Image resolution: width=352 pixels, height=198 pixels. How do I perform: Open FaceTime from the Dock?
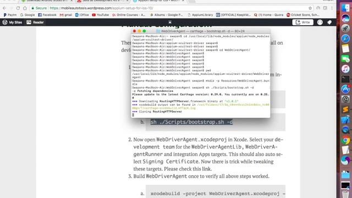pos(345,59)
